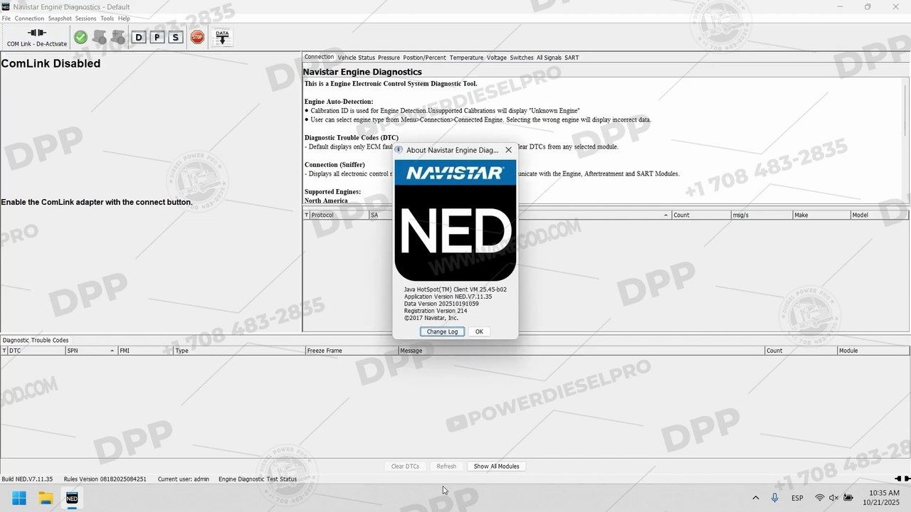Click the info icon in About dialog title
The height and width of the screenshot is (512, 911).
(x=399, y=150)
